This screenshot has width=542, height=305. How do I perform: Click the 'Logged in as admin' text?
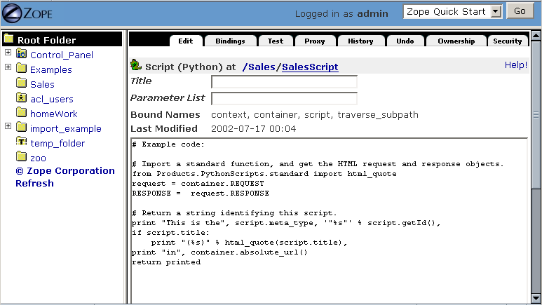point(341,14)
